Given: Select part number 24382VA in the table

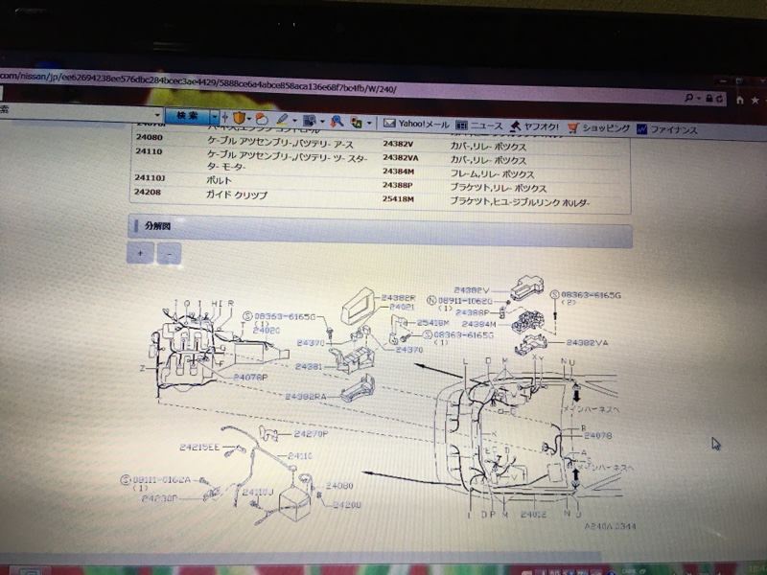Looking at the screenshot, I should (401, 157).
